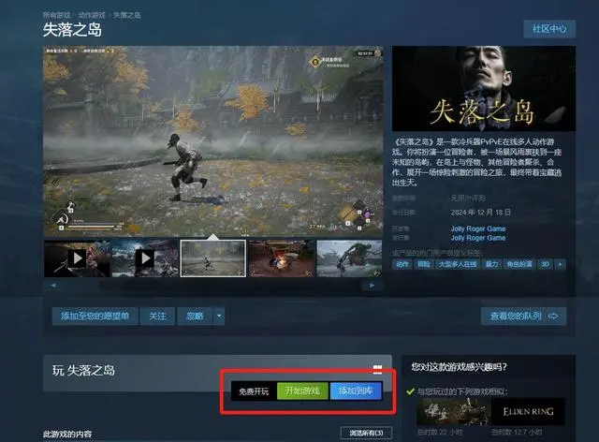Click the thumbnail strip scrollbar track
Screen dimensions: 599x442
[x=212, y=286]
